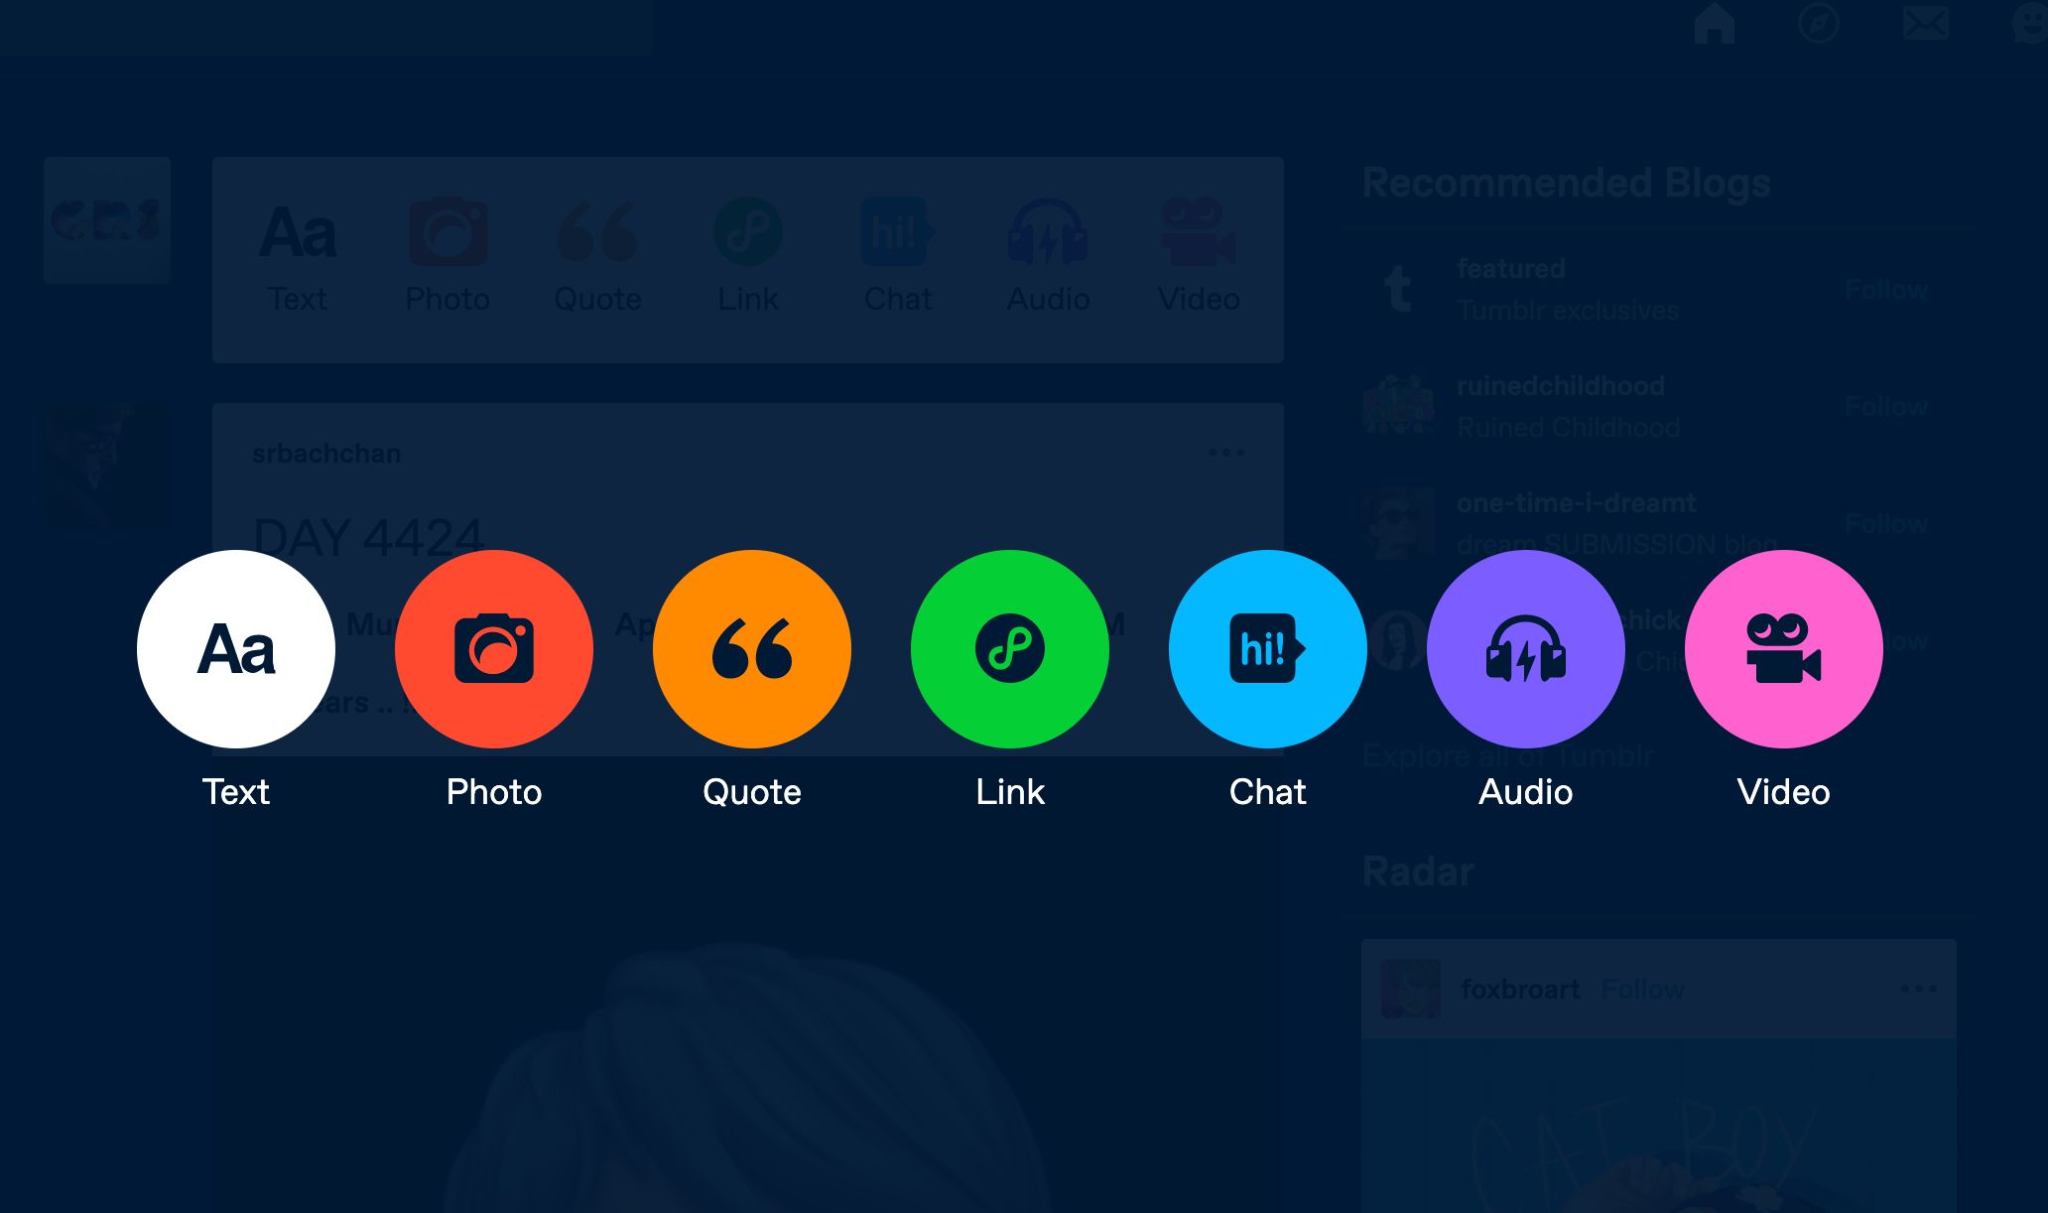Open srbachchan avatar thumbnail beside post

tap(107, 467)
